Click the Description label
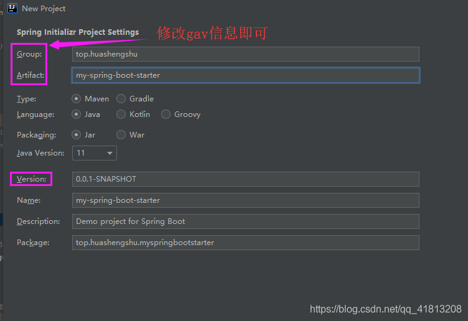The image size is (468, 321). point(38,221)
